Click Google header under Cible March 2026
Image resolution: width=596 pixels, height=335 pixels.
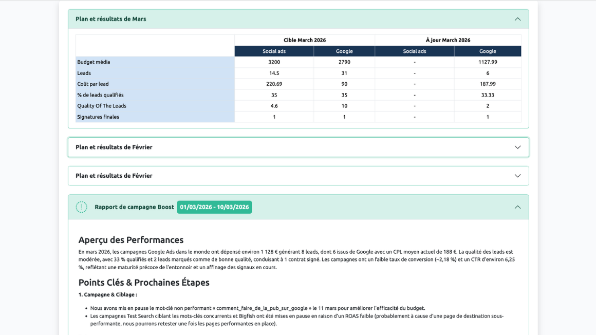[x=344, y=51]
